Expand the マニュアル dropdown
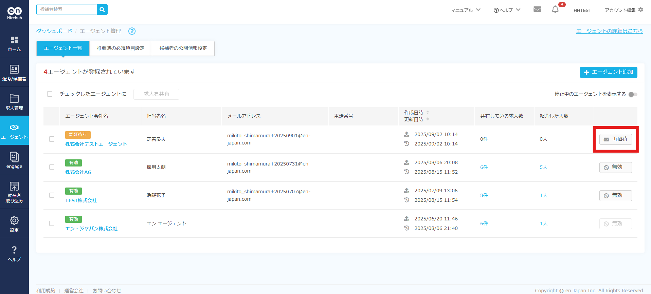This screenshot has height=294, width=651. (465, 10)
